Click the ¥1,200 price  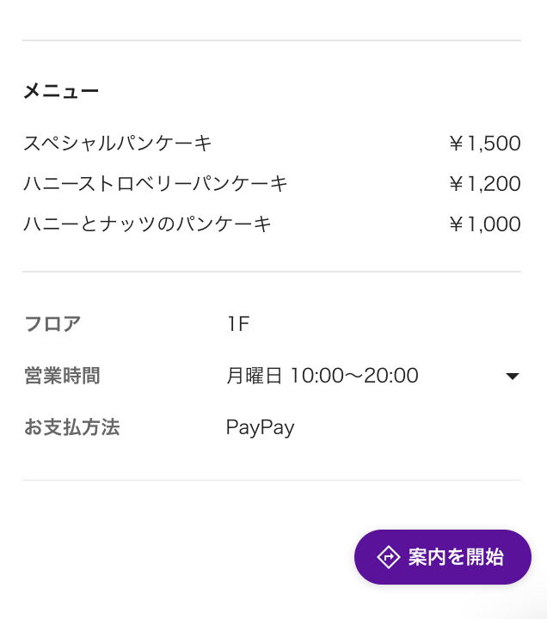484,184
